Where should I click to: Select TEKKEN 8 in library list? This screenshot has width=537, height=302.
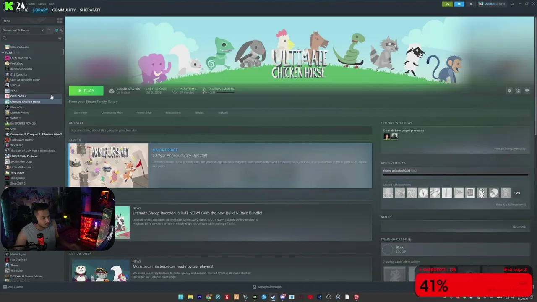[17, 145]
